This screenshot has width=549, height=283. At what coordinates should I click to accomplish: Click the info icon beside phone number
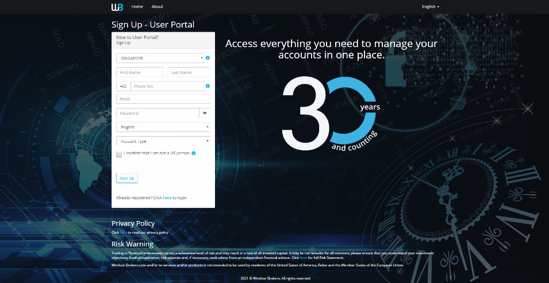[208, 86]
